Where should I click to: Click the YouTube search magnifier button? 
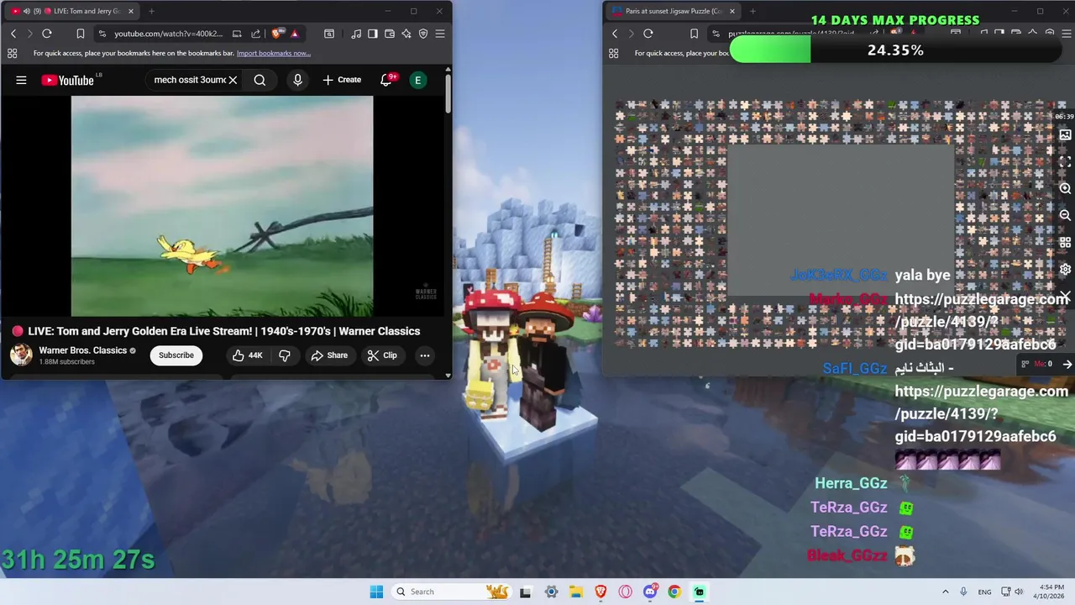point(260,80)
